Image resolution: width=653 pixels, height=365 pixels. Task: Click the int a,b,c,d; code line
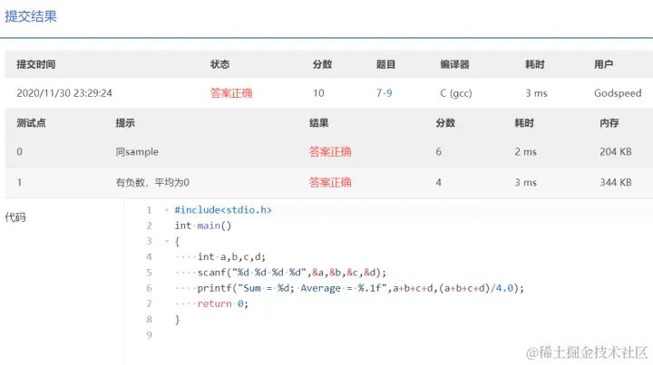tap(231, 257)
